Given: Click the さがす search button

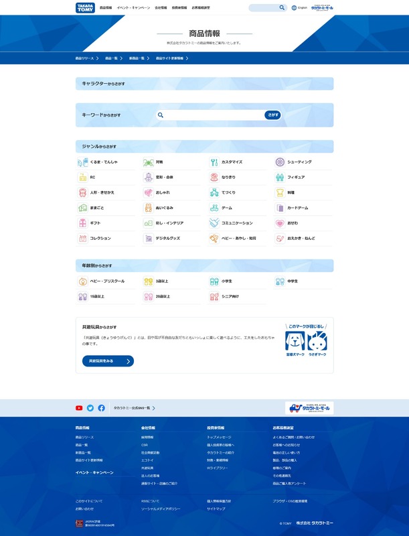Looking at the screenshot, I should coord(272,115).
